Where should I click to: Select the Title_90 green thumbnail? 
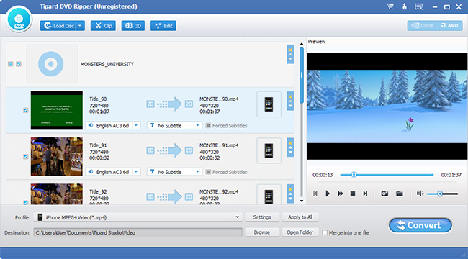tap(57, 110)
